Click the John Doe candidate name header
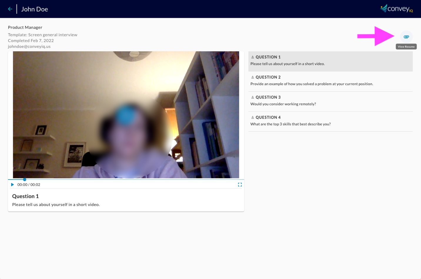This screenshot has width=421, height=279. point(34,9)
